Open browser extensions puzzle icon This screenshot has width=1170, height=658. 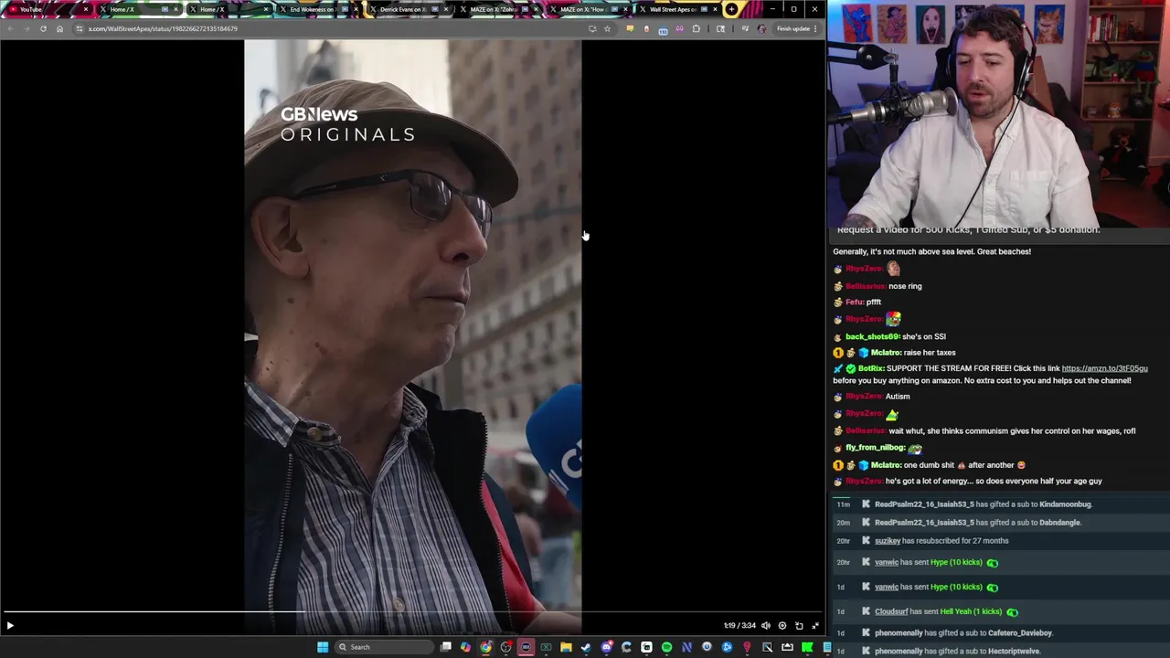coord(697,28)
